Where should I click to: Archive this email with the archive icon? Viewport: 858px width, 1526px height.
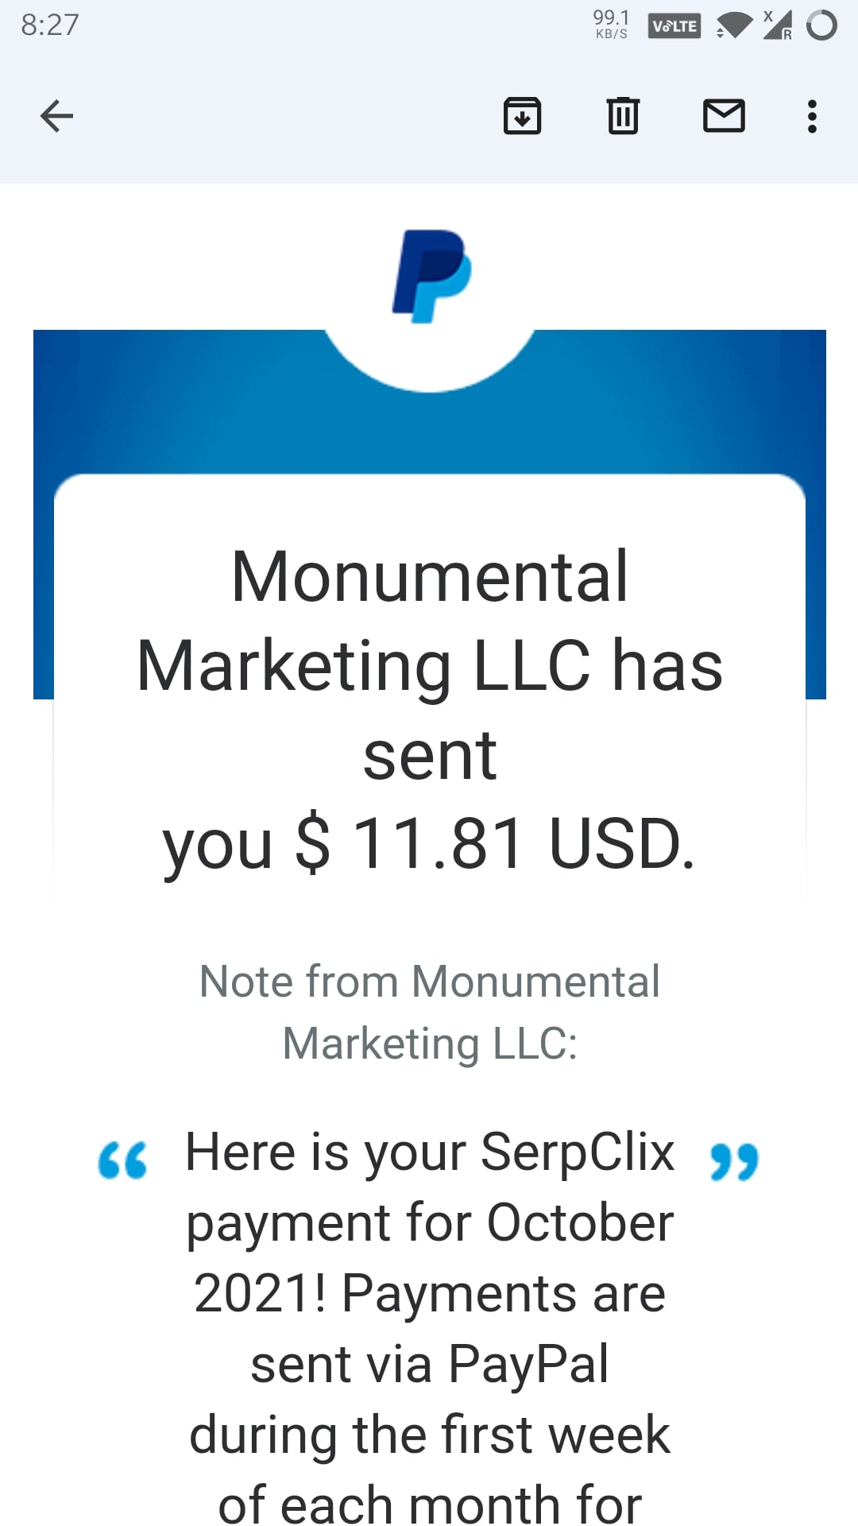tap(522, 116)
